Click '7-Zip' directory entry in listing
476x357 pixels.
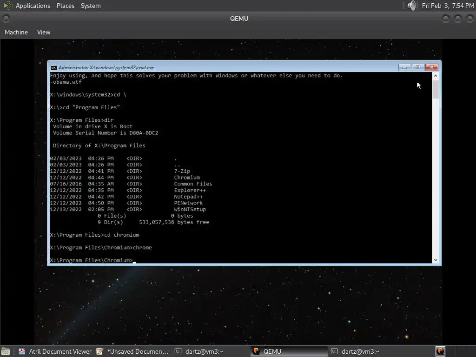pos(182,171)
